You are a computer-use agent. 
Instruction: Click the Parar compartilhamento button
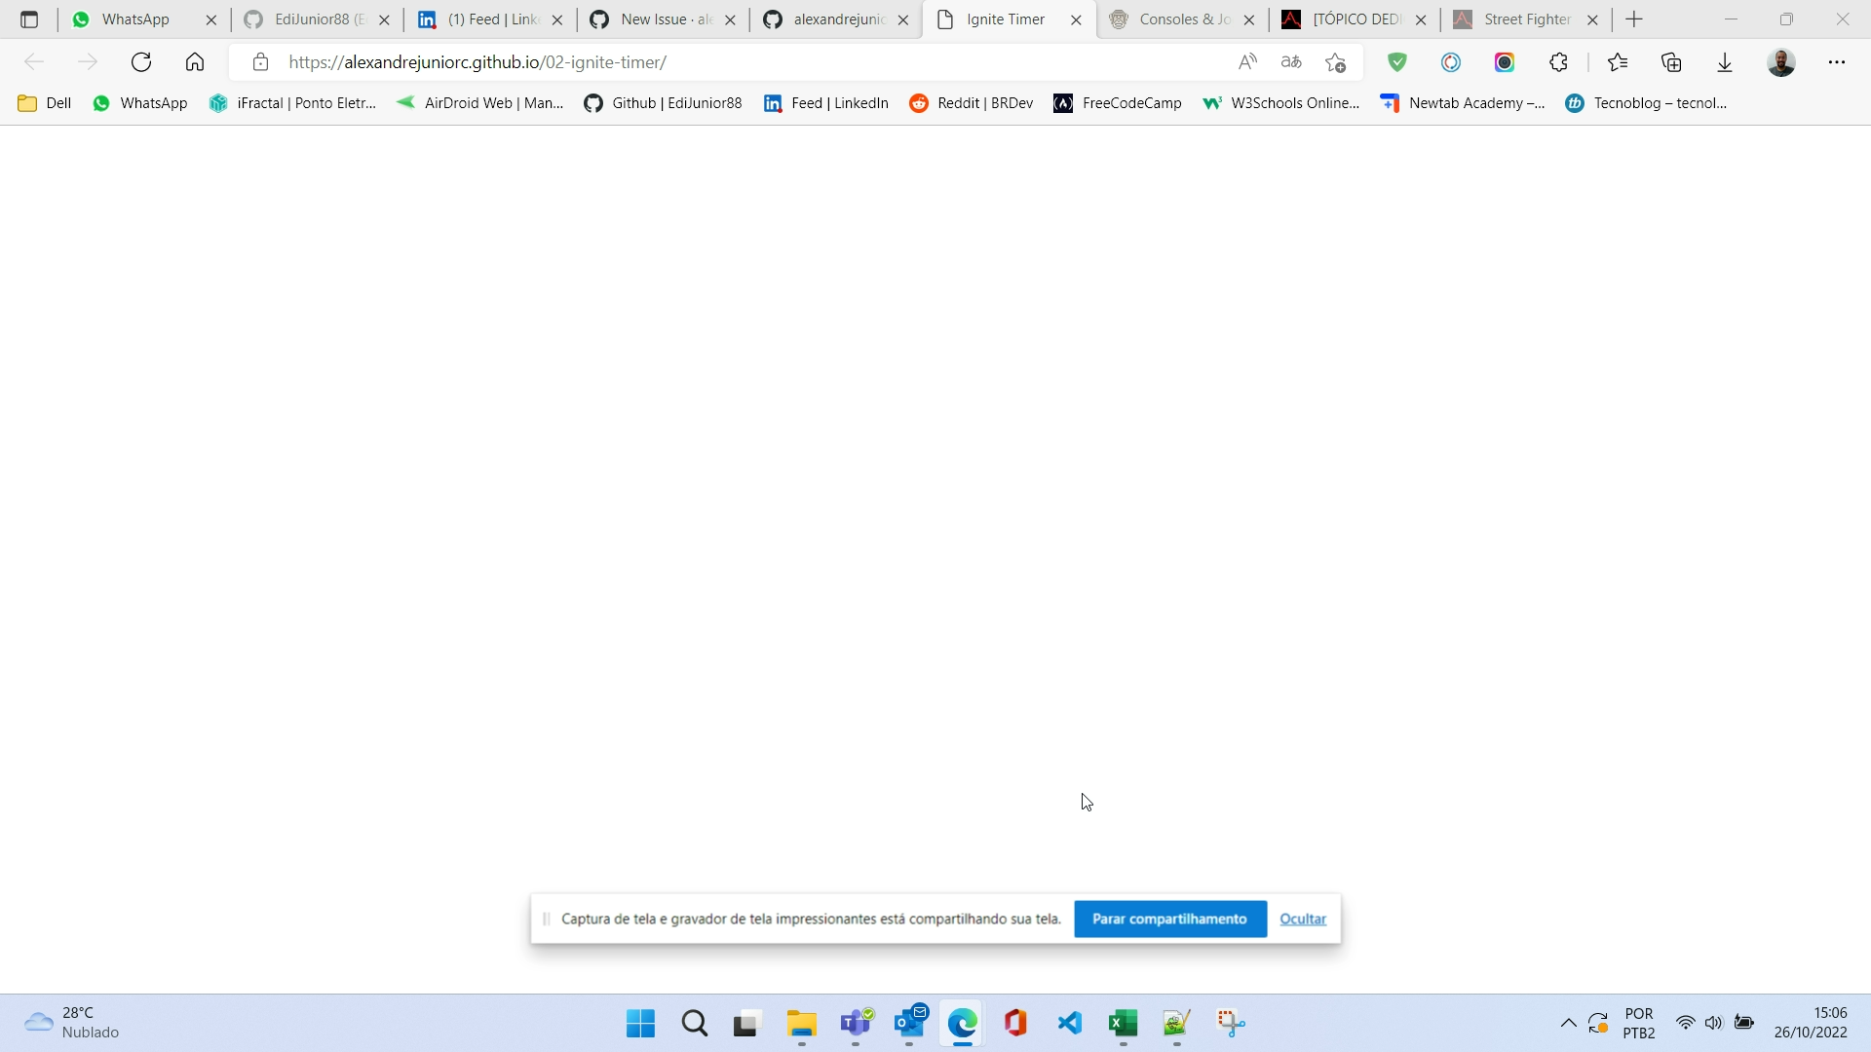point(1169,919)
